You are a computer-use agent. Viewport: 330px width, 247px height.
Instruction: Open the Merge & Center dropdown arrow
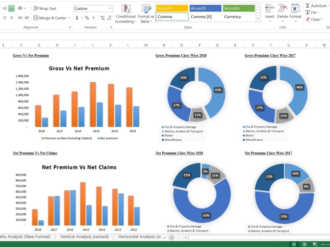(69, 18)
